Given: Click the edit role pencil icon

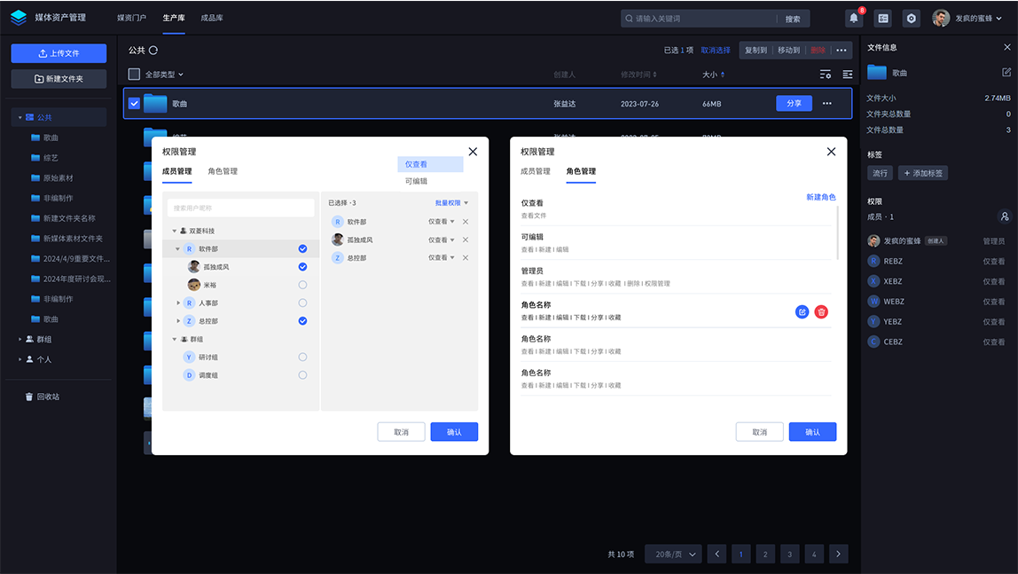Looking at the screenshot, I should point(802,311).
